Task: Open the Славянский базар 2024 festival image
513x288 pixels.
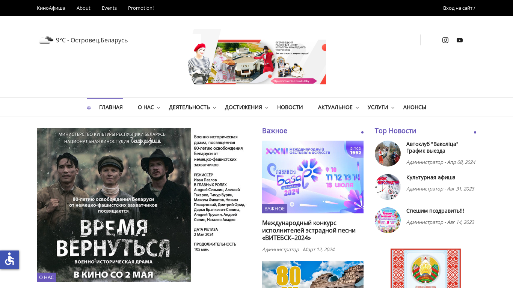Action: 313,177
